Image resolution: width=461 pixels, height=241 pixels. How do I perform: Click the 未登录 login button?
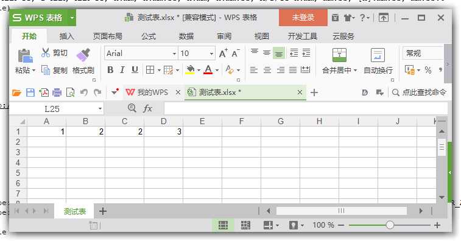(x=303, y=18)
